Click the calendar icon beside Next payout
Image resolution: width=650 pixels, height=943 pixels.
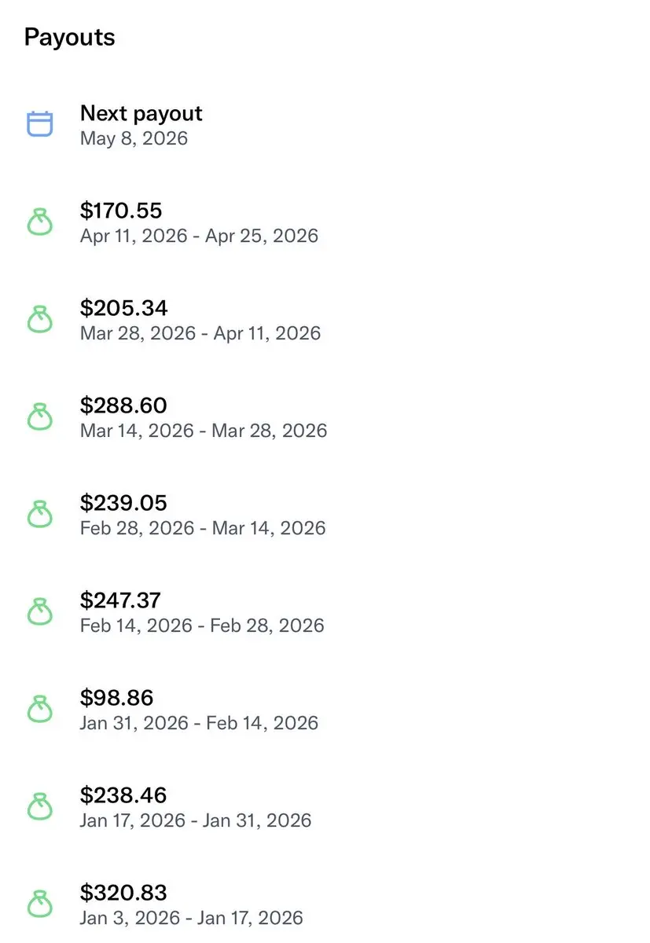40,124
